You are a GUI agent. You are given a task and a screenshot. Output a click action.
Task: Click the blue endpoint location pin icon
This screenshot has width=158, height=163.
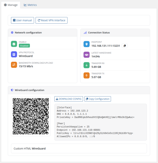[x=87, y=44]
